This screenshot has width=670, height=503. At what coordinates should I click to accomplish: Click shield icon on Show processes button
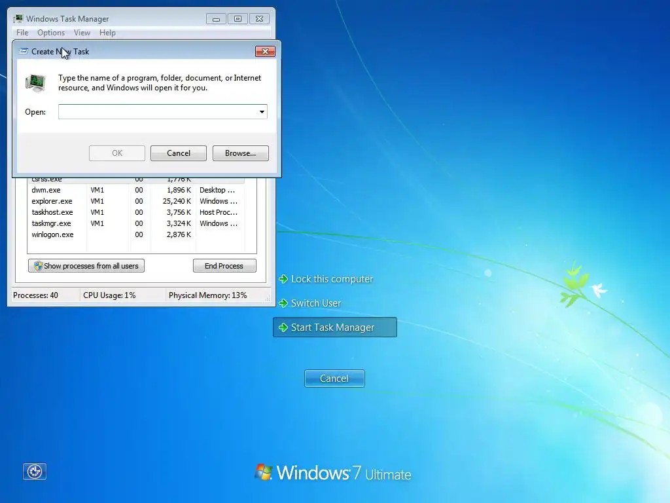(38, 266)
